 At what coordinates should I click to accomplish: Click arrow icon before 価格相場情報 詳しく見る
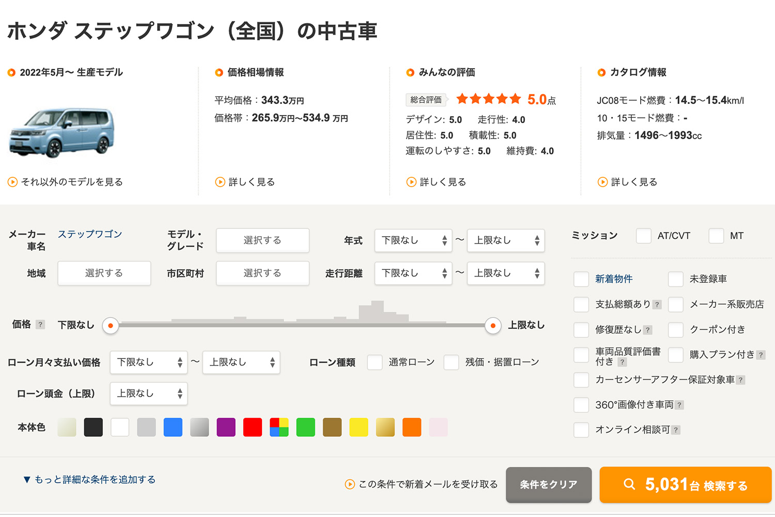pos(220,182)
